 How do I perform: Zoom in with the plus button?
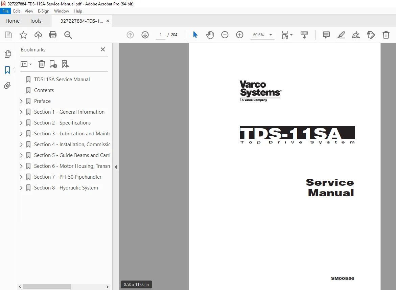pos(240,35)
